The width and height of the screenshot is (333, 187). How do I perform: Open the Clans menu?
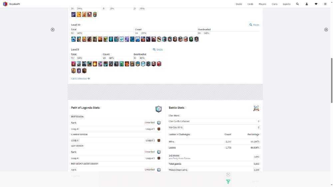pyautogui.click(x=274, y=4)
